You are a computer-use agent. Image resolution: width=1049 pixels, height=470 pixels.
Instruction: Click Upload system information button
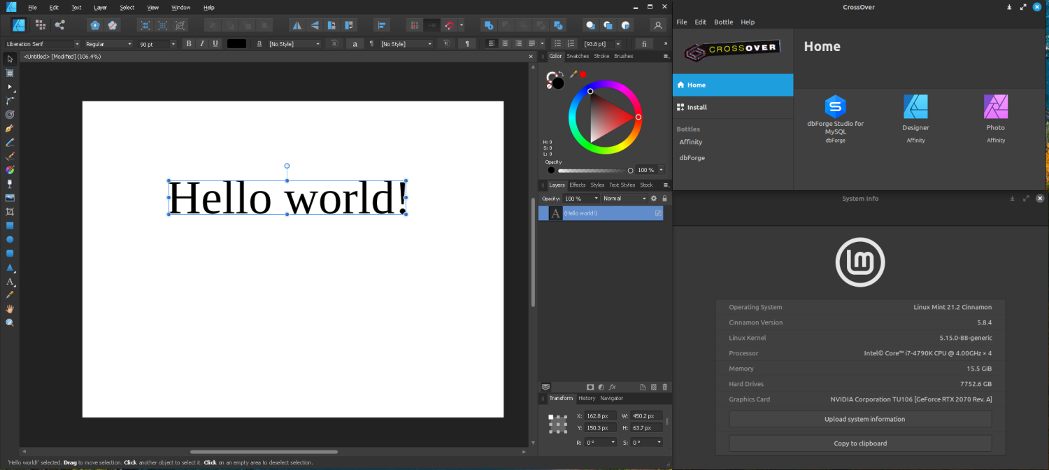coord(860,419)
